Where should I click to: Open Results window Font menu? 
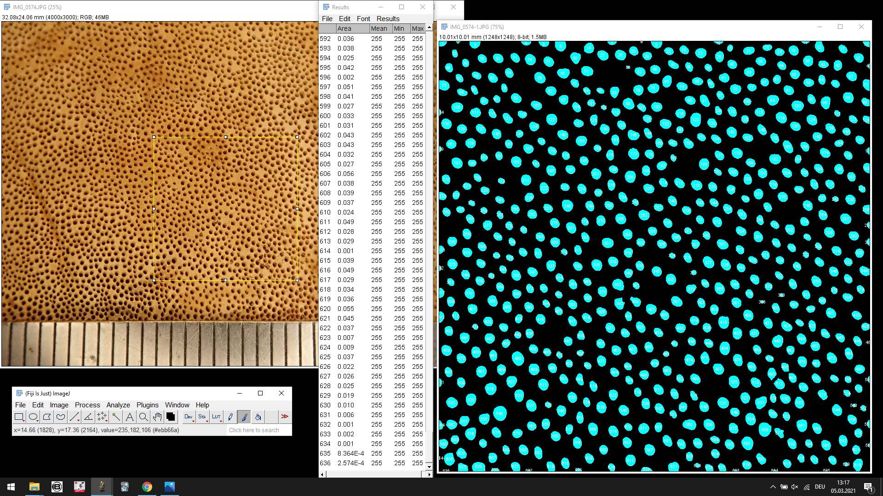pyautogui.click(x=363, y=19)
